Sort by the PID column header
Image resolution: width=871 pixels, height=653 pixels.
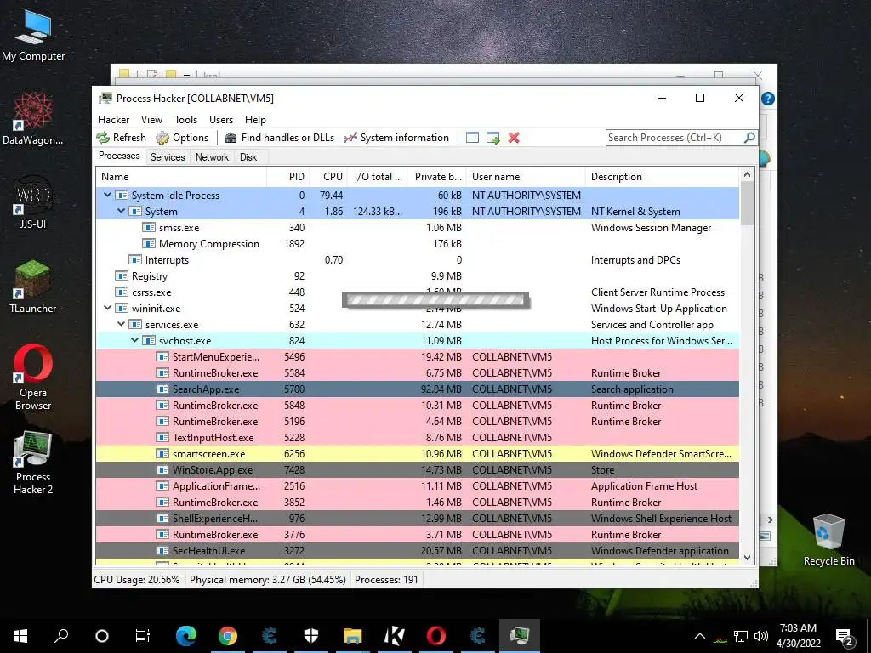288,177
